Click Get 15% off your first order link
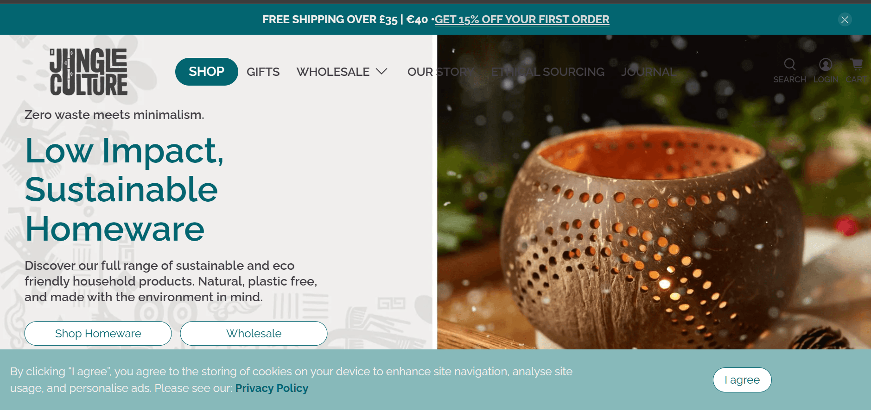Viewport: 871px width, 410px height. point(522,19)
